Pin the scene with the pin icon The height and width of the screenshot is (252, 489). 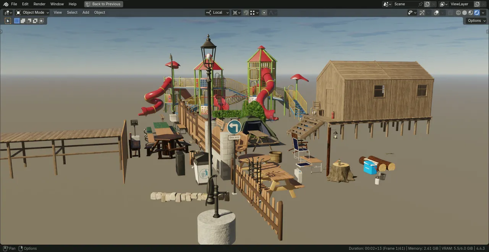point(421,4)
